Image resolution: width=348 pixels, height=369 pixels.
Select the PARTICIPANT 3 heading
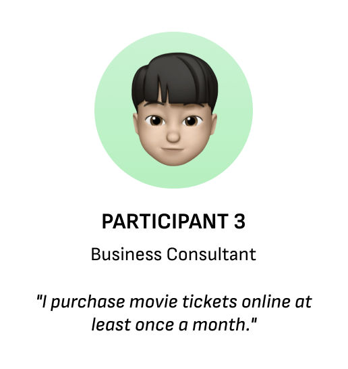(x=173, y=221)
